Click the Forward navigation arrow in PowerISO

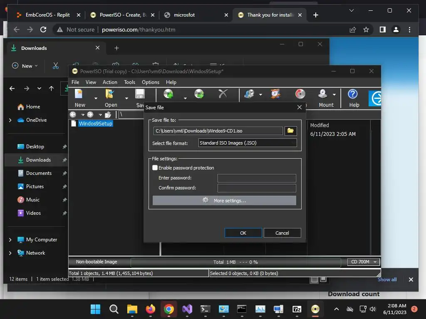pyautogui.click(x=90, y=115)
